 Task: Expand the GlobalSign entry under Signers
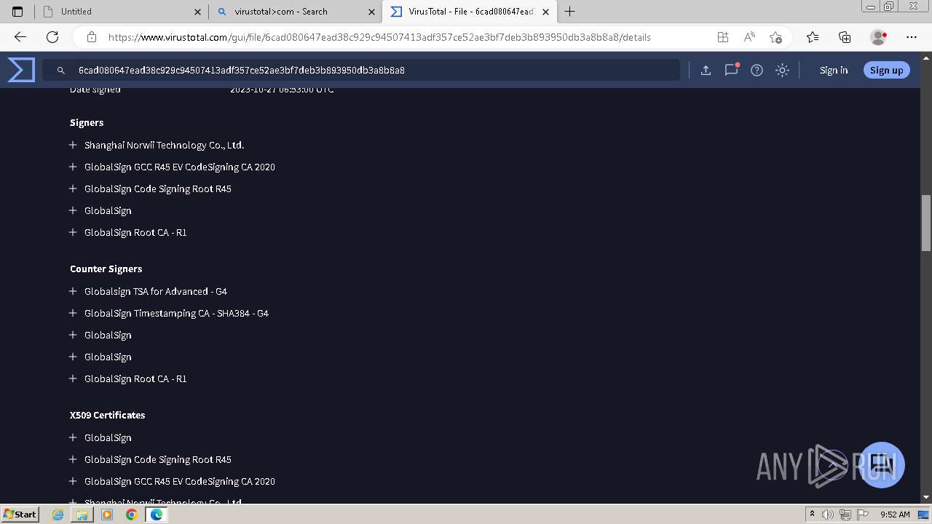point(73,210)
